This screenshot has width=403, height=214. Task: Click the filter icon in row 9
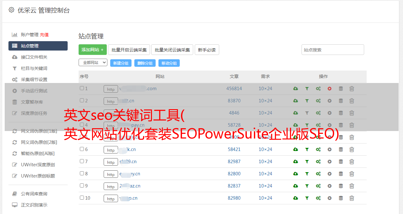click(307, 186)
